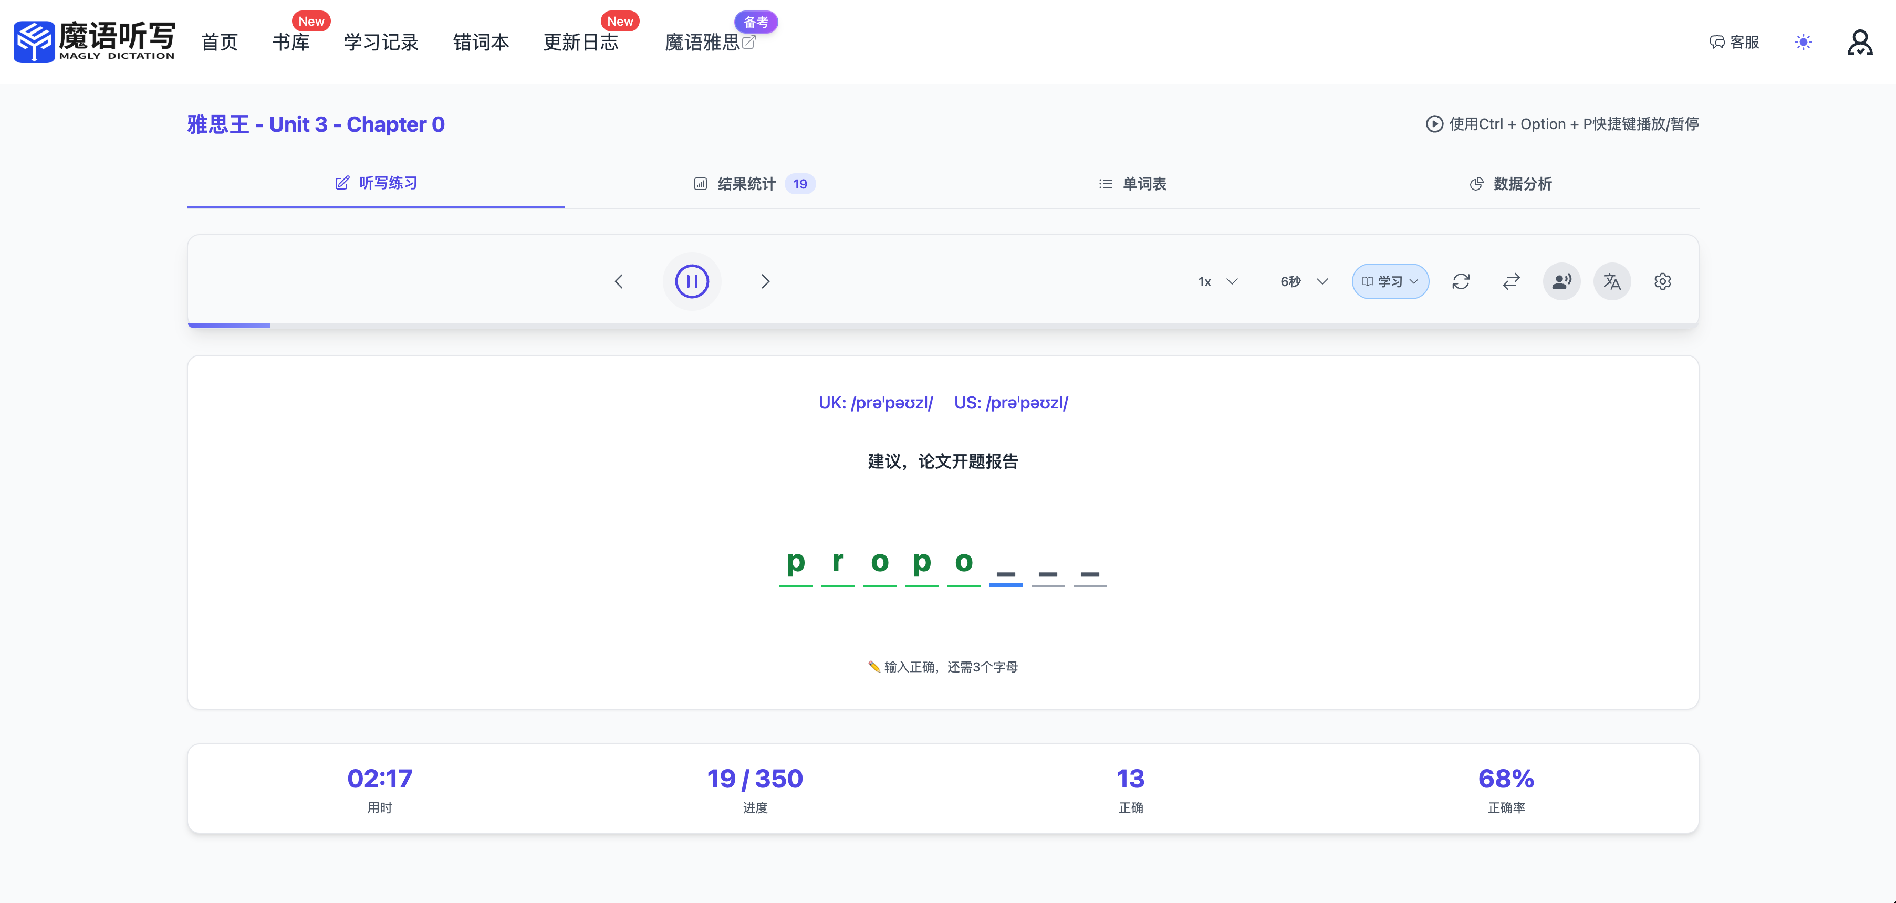Click the refresh/restart loop icon
The height and width of the screenshot is (903, 1896).
pos(1460,281)
